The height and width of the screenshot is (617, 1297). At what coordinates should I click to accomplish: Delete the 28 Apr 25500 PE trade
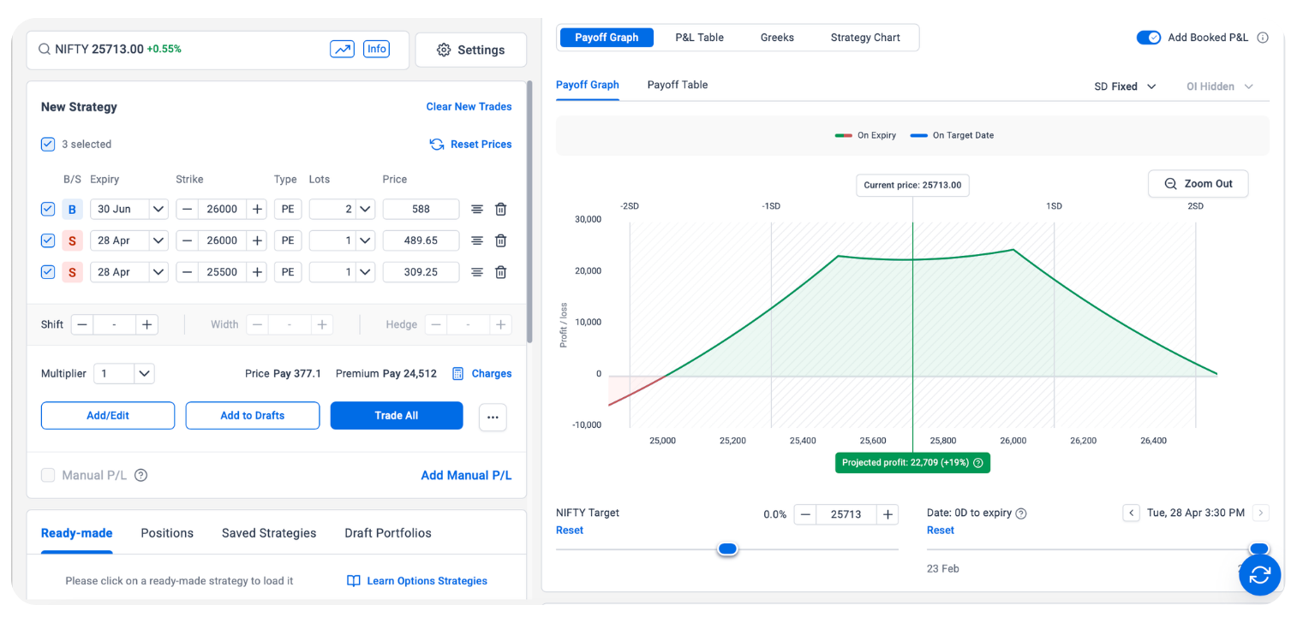(x=501, y=272)
